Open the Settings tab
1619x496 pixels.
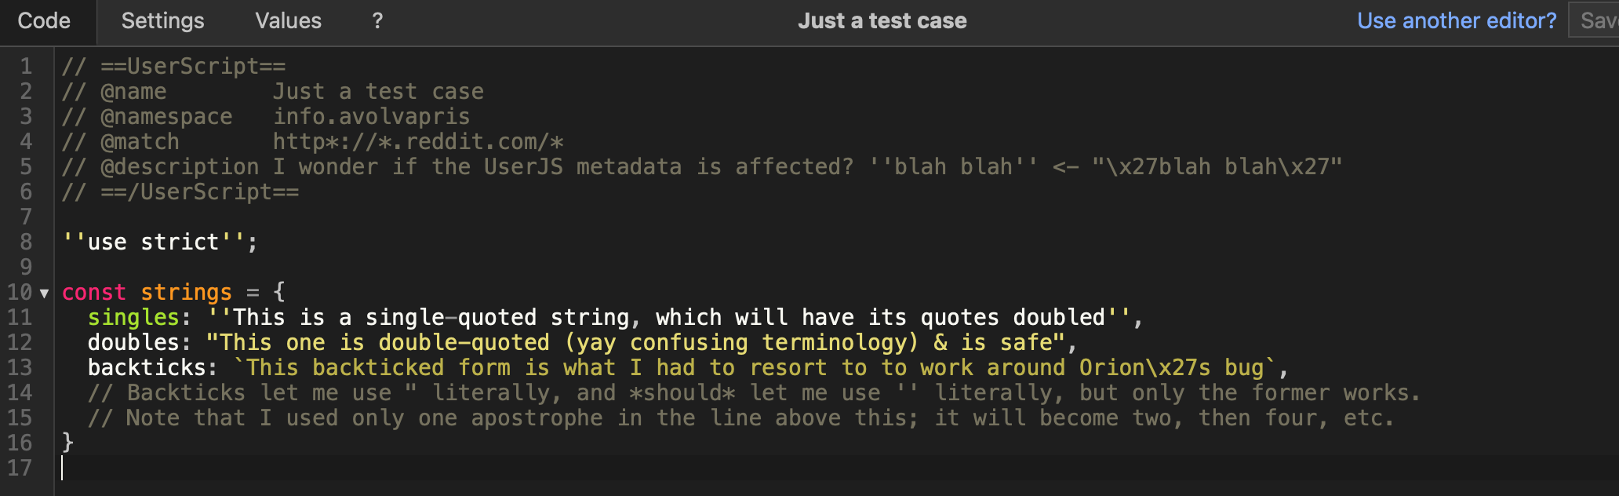[162, 21]
